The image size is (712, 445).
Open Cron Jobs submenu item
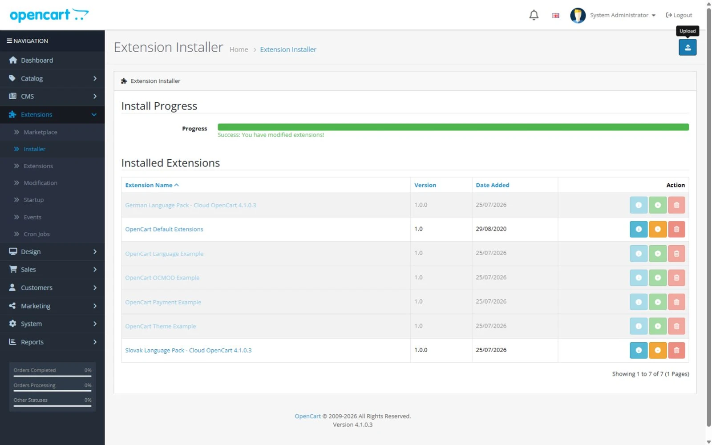(52, 234)
